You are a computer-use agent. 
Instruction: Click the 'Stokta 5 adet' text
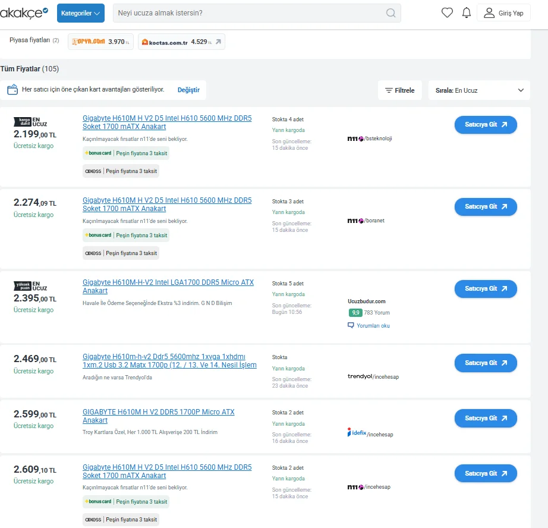point(288,284)
